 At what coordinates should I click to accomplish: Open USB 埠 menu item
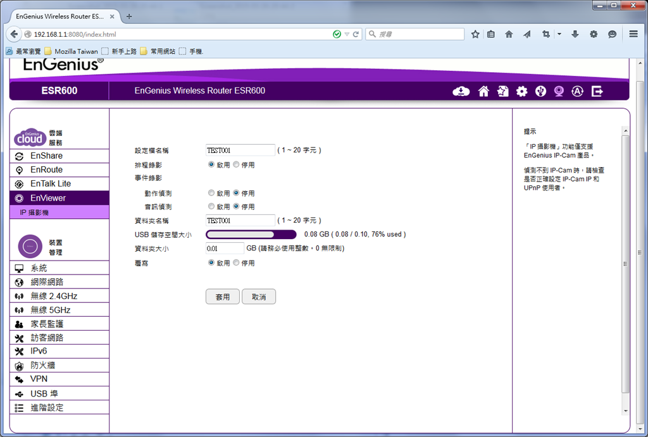(59, 393)
